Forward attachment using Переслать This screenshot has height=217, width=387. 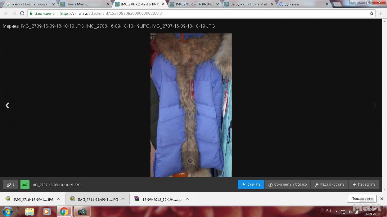364,184
